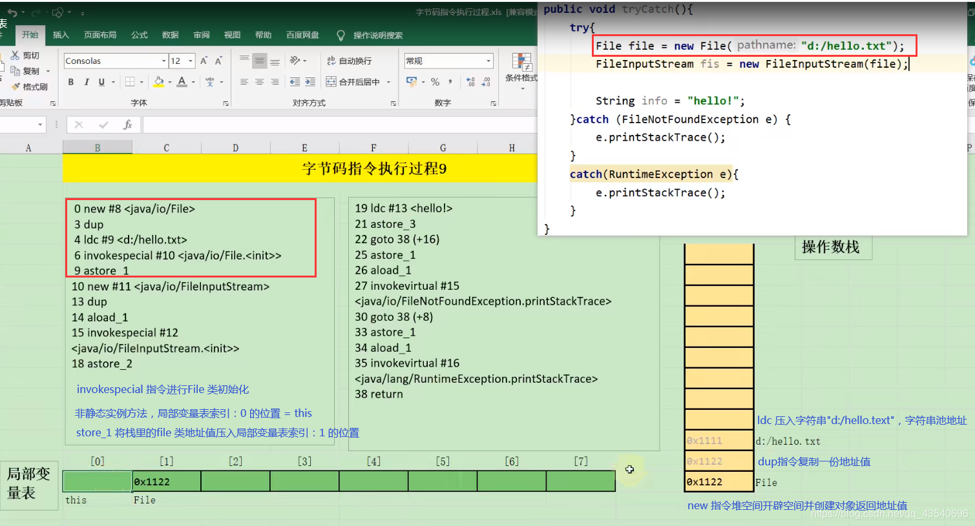Switch to the 页面布局 (Page Layout) tab
975x526 pixels.
coord(100,35)
